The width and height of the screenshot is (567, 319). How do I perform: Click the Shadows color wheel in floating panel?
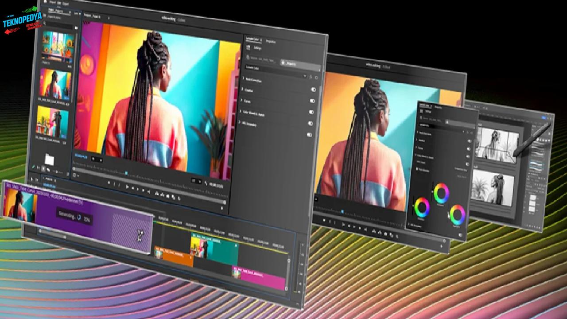[x=421, y=207]
